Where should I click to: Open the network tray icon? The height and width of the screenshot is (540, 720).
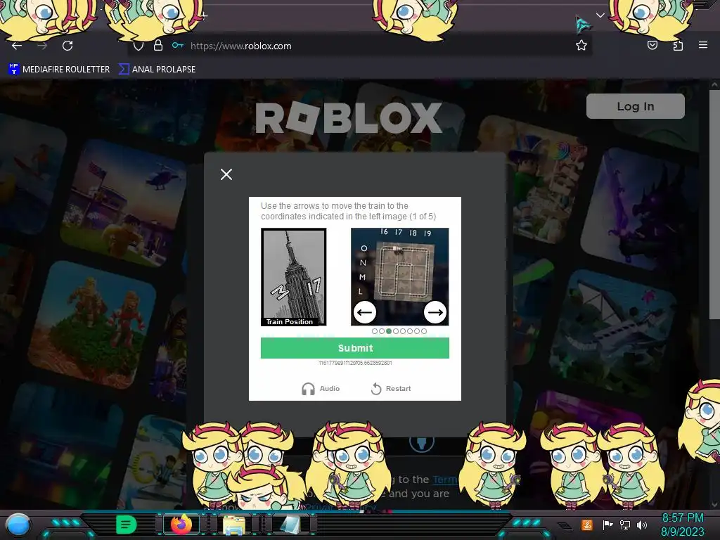coord(625,525)
